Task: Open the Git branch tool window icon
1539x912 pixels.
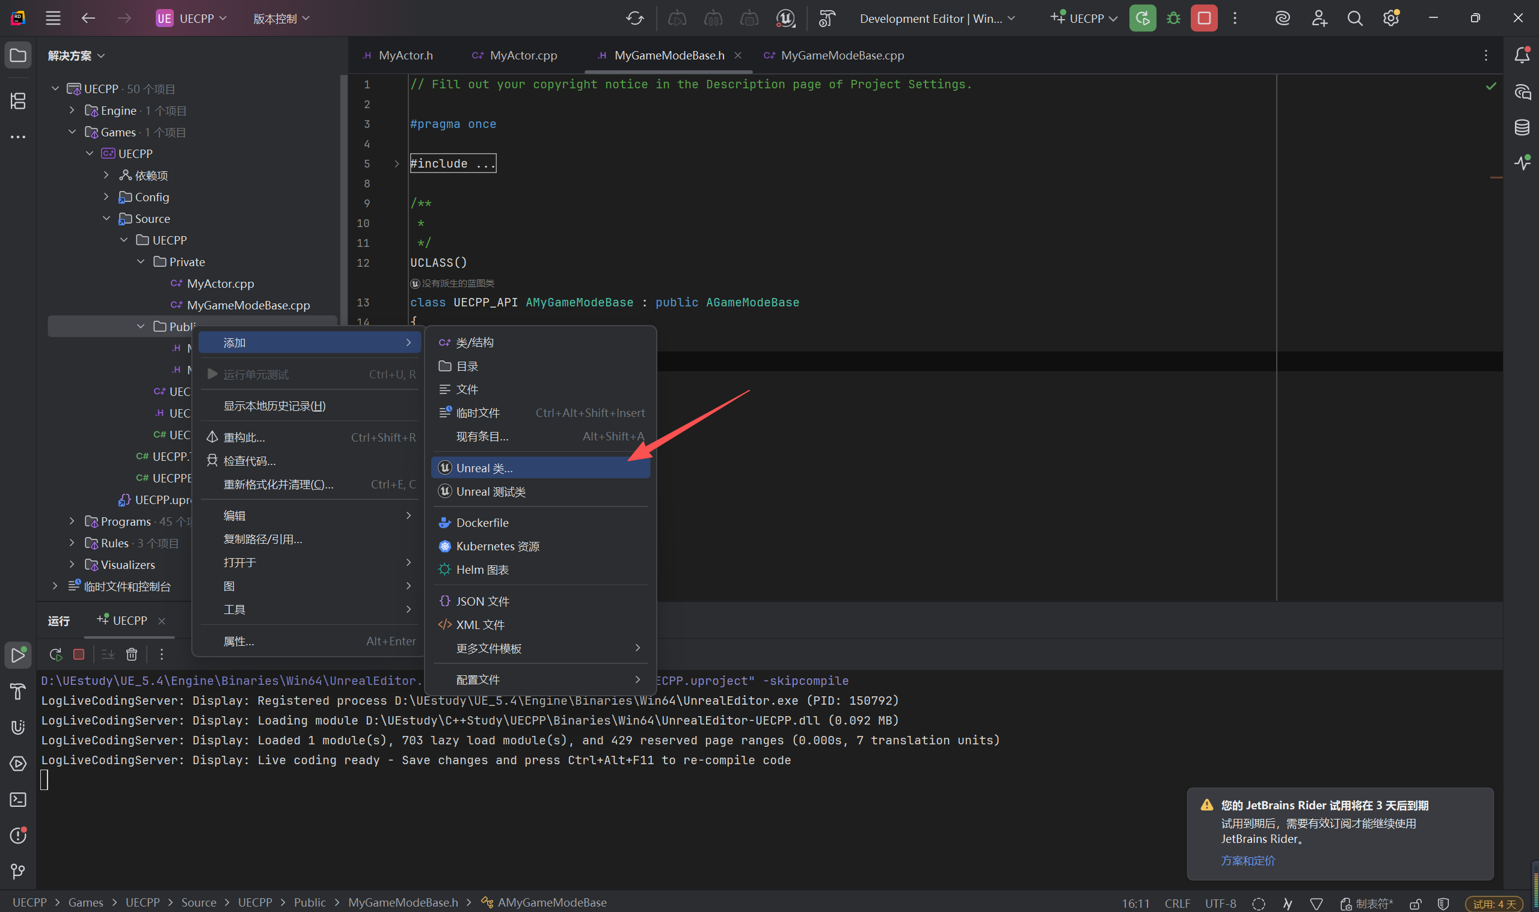Action: click(18, 871)
